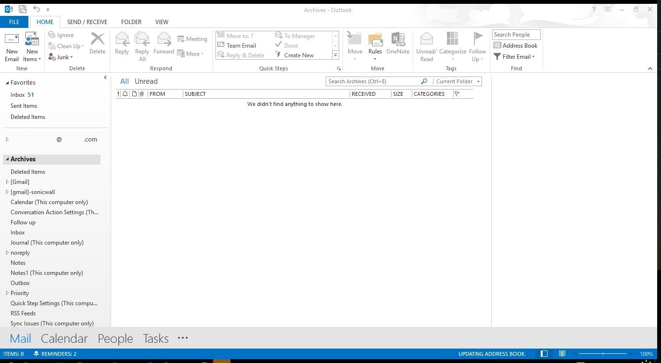Click the Forward icon
Viewport: 661px width, 363px height.
pyautogui.click(x=164, y=44)
